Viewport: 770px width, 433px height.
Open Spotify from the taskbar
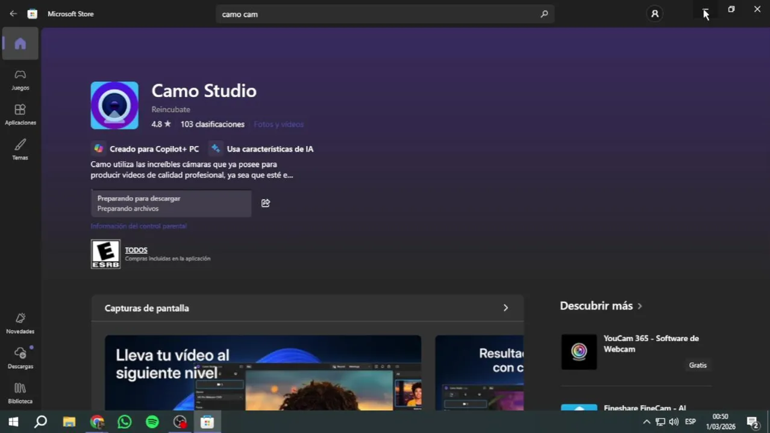(152, 422)
